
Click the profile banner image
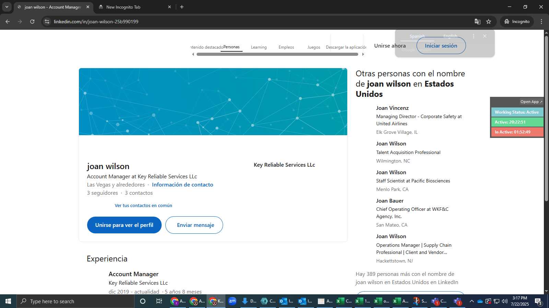click(x=213, y=102)
